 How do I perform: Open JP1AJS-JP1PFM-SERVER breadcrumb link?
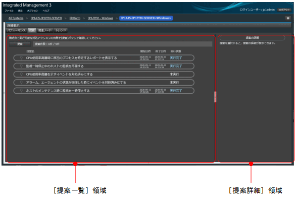click(46, 18)
